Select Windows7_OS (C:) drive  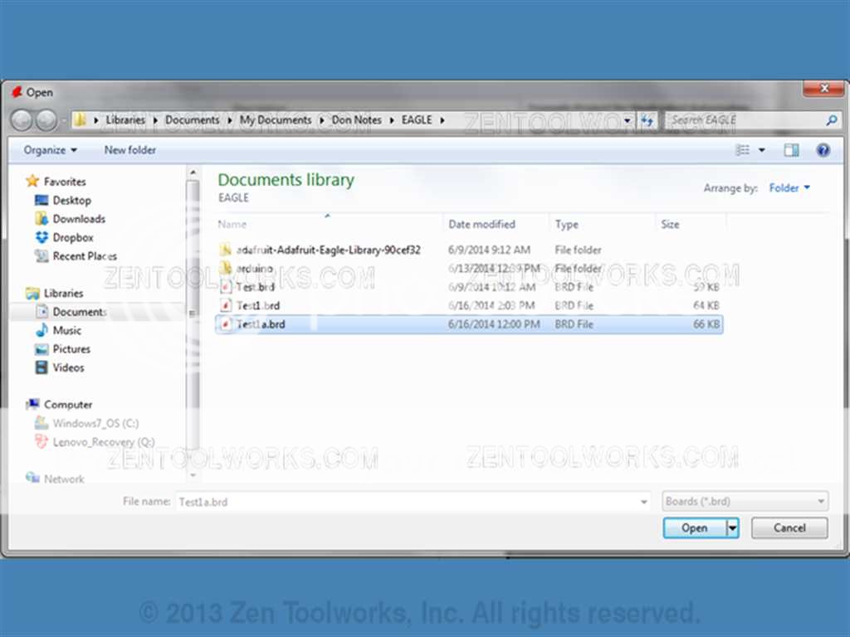coord(95,423)
